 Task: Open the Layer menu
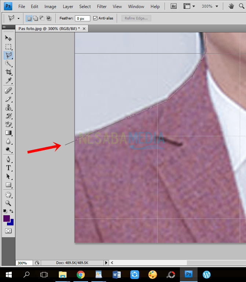68,7
